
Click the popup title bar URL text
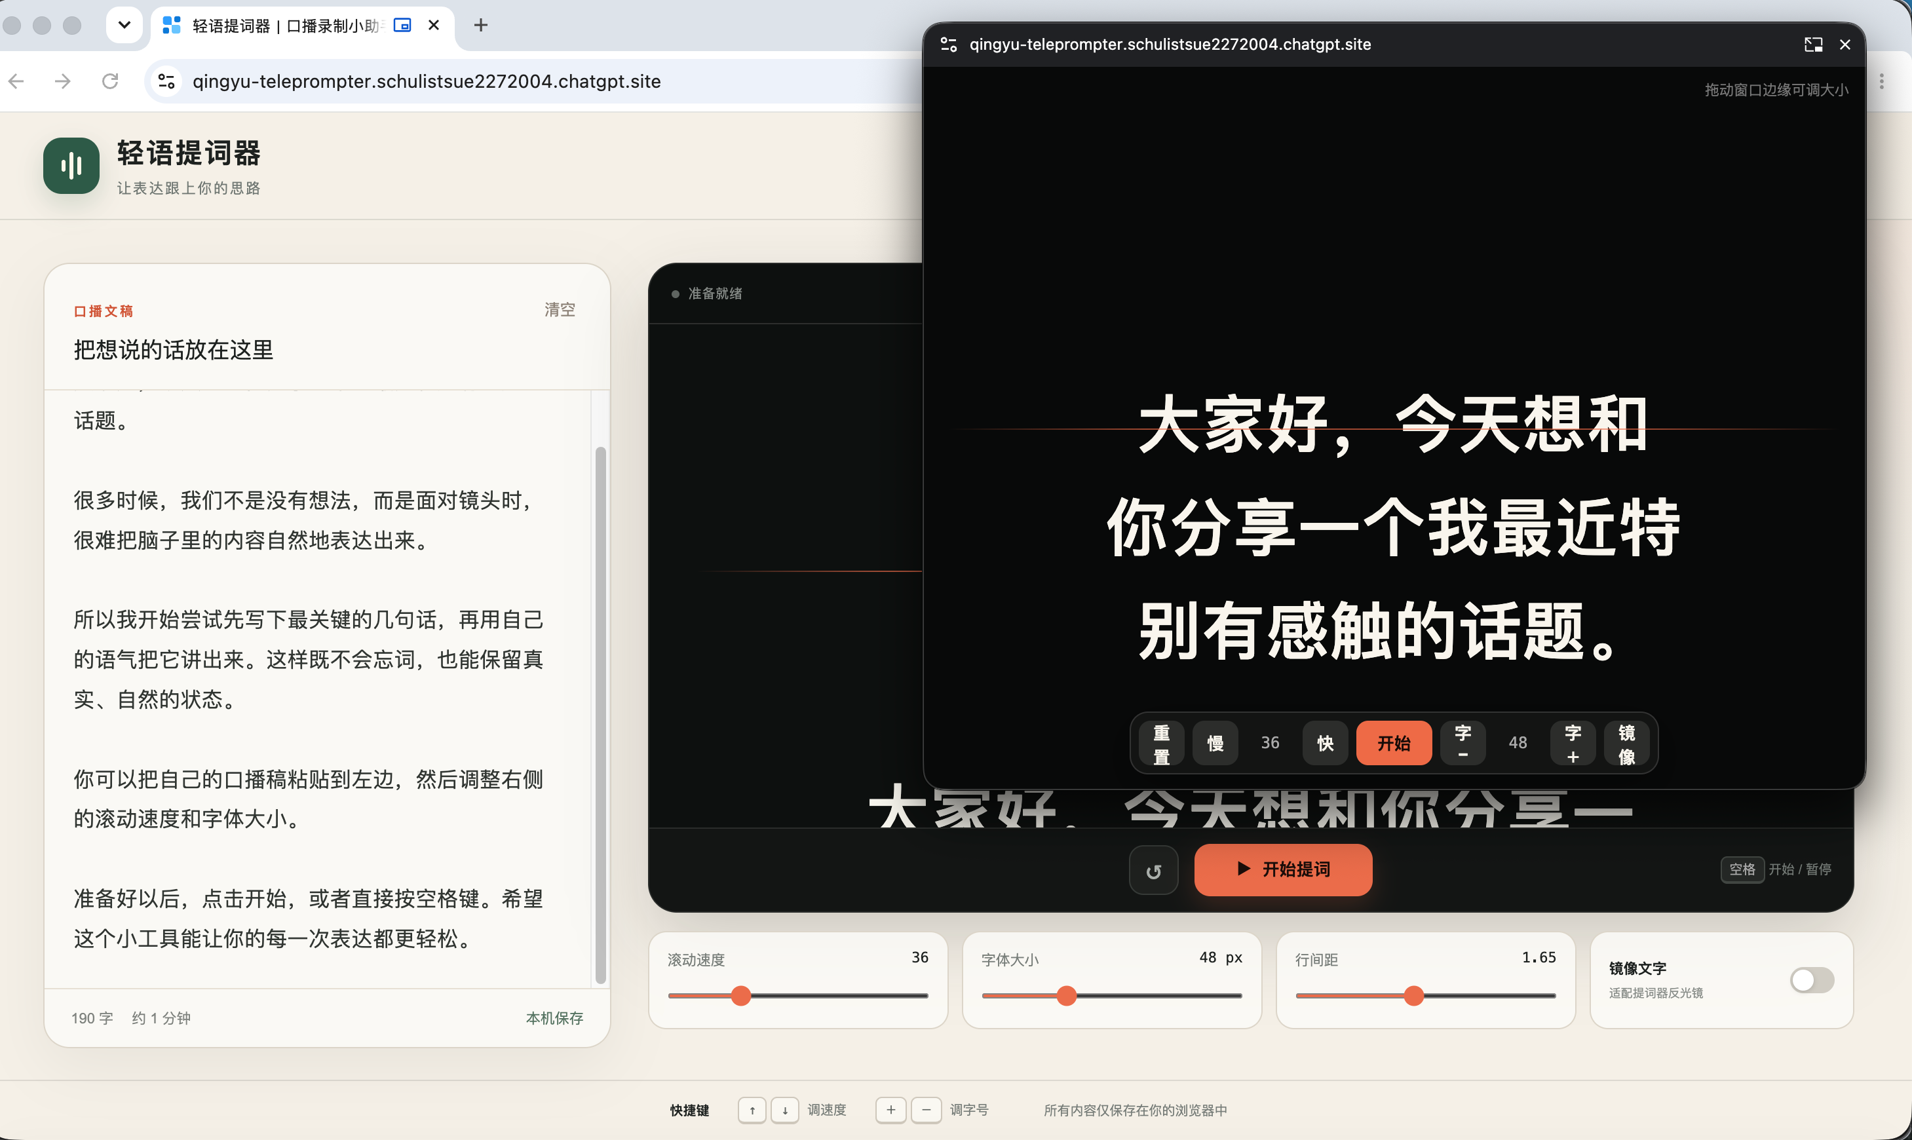pos(1170,45)
